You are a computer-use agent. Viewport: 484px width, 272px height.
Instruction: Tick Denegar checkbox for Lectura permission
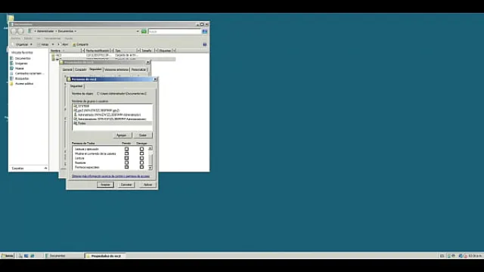pyautogui.click(x=141, y=158)
